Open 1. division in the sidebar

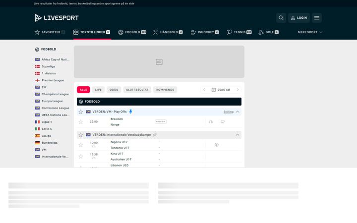tap(46, 73)
